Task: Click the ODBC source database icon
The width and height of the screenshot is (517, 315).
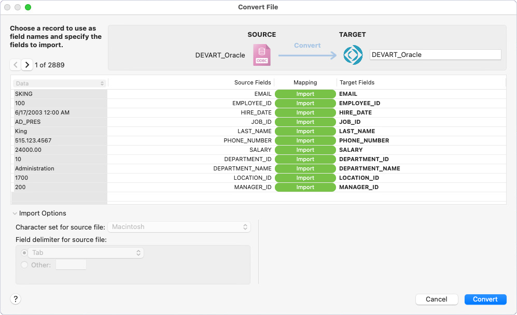Action: pos(261,54)
